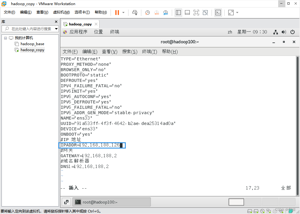Click the second hard disk status icon
The image size is (300, 214).
[256, 210]
